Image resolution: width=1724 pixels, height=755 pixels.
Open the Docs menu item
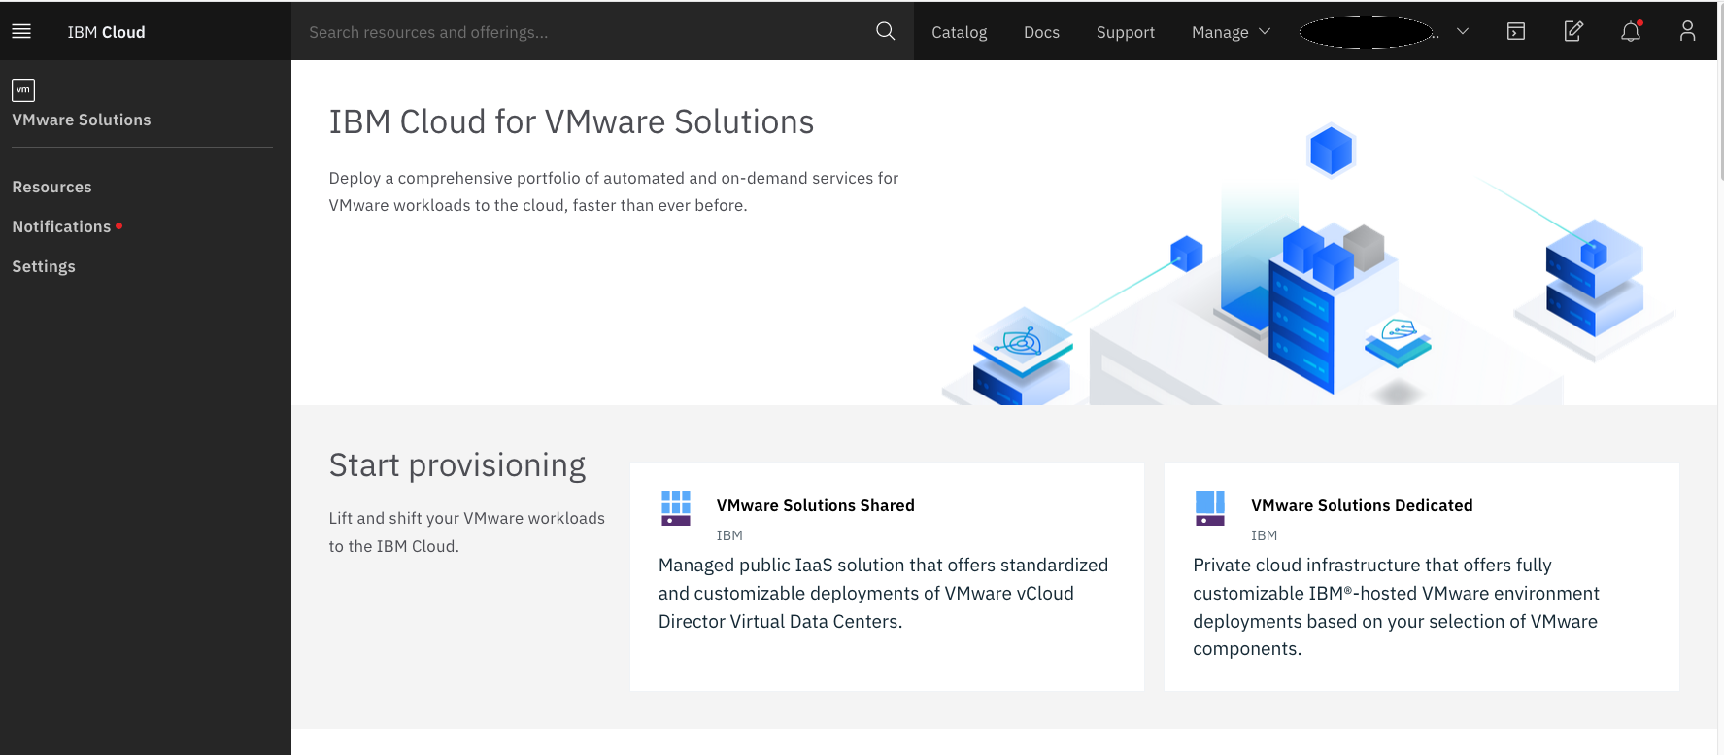[x=1041, y=32]
